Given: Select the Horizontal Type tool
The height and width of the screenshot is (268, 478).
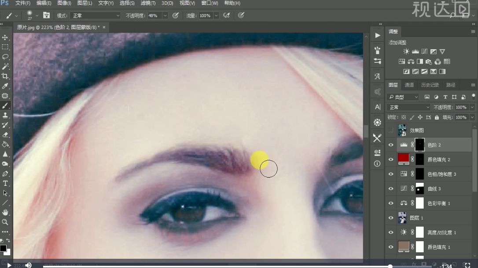Looking at the screenshot, I should 5,184.
